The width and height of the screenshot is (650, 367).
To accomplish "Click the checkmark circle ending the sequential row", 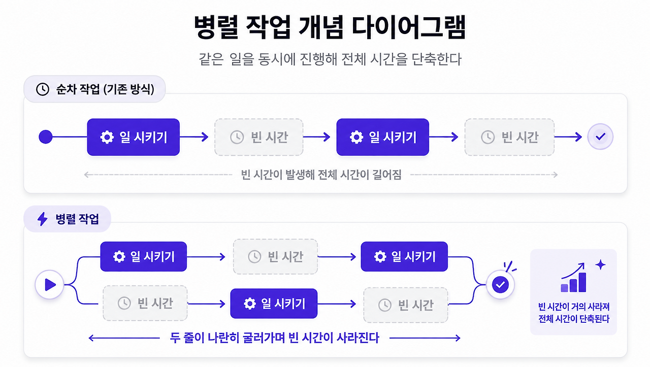I will pos(600,137).
